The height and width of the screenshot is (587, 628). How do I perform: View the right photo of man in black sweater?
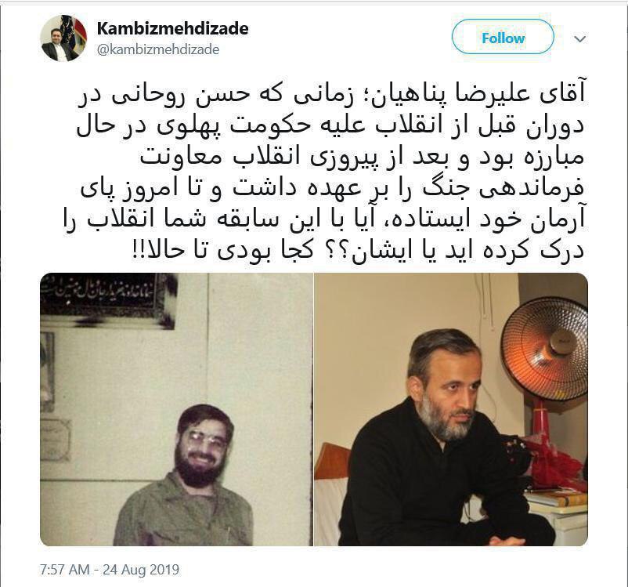pyautogui.click(x=451, y=409)
